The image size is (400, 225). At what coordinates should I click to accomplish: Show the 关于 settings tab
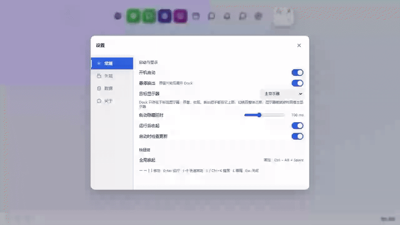112,101
